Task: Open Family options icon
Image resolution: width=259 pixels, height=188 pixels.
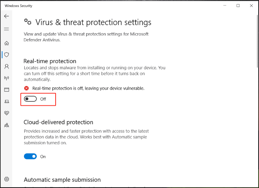Action: (x=7, y=125)
